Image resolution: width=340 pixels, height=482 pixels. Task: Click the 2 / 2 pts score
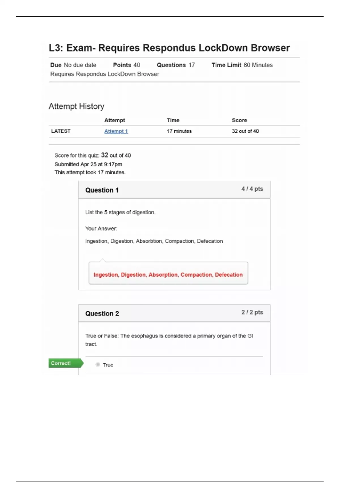pyautogui.click(x=252, y=312)
